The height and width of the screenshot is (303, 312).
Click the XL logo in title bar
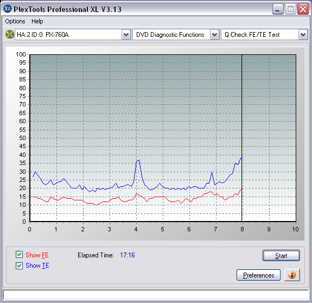[8, 9]
